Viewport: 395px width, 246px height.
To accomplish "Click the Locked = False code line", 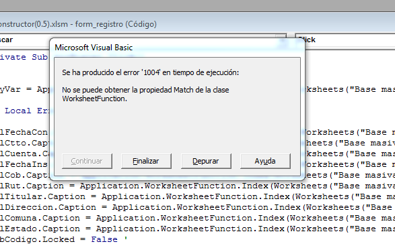I will click(x=63, y=239).
